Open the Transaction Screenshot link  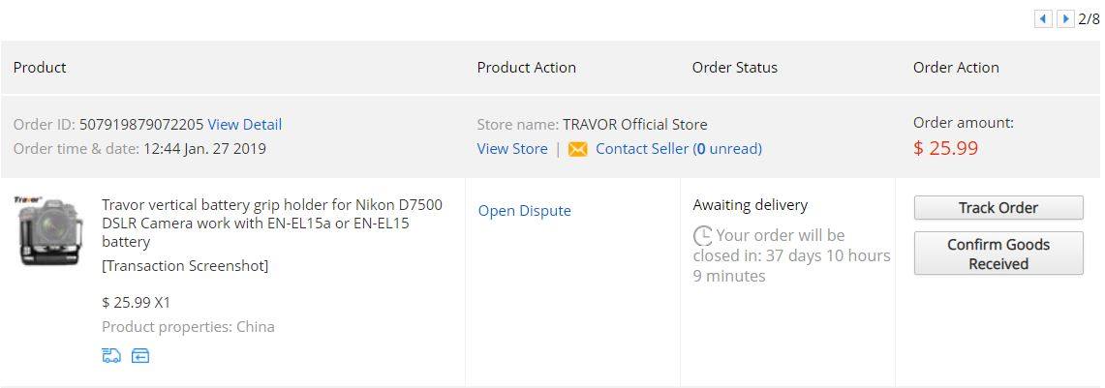[x=185, y=265]
